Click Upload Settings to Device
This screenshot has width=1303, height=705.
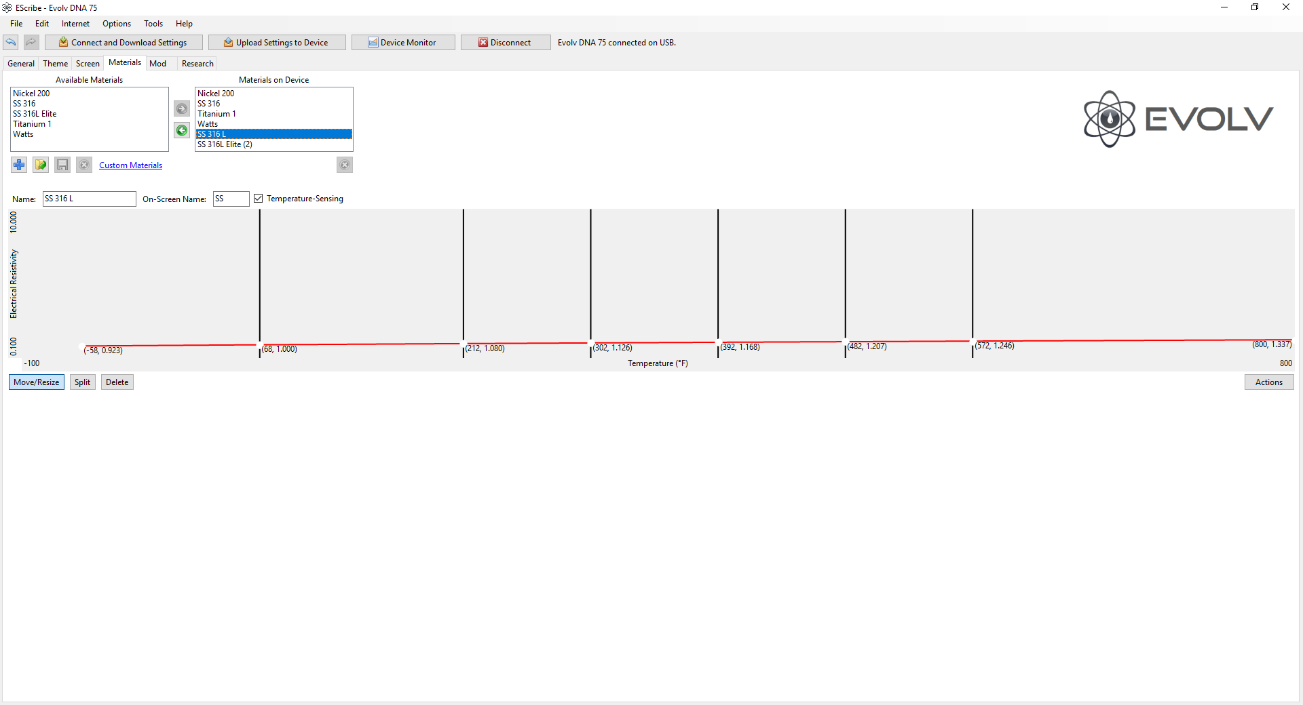tap(277, 43)
